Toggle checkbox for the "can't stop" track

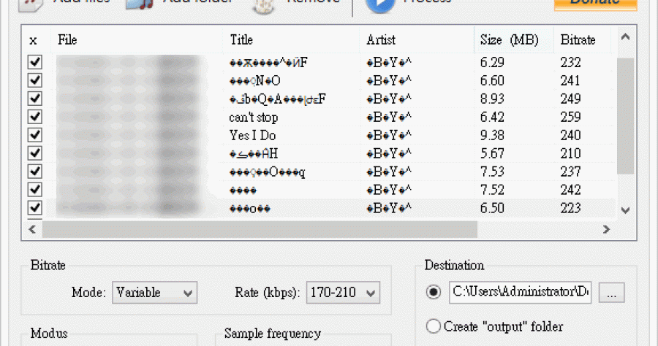(35, 117)
